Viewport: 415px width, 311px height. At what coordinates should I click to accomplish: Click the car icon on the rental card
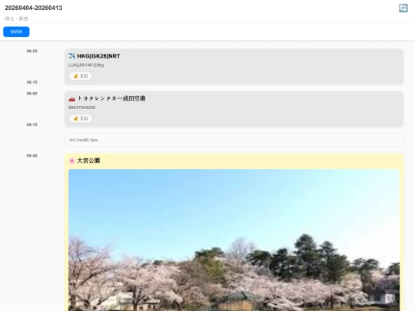click(x=72, y=98)
